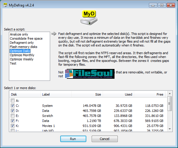Uncheck the C: System disk checkbox
The image size is (178, 148).
pos(12,106)
